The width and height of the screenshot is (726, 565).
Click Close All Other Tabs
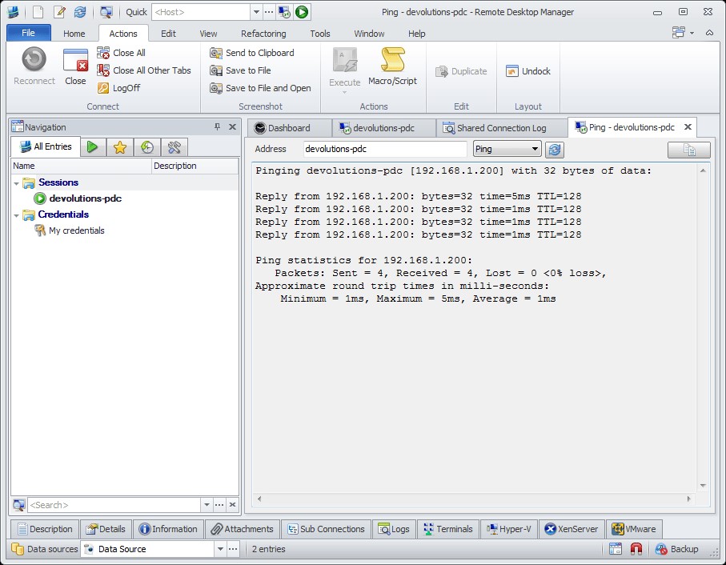pos(151,70)
